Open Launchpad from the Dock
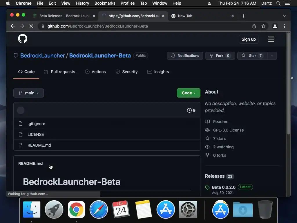This screenshot has width=297, height=223. point(54,209)
